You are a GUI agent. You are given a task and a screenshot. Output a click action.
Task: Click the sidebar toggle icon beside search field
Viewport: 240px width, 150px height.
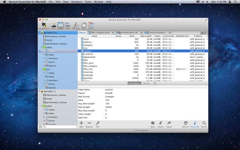(40, 127)
